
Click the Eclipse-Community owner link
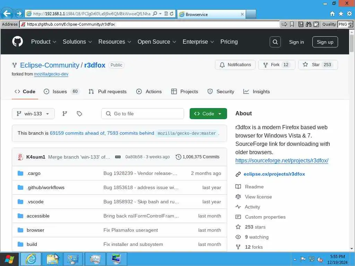click(x=50, y=65)
